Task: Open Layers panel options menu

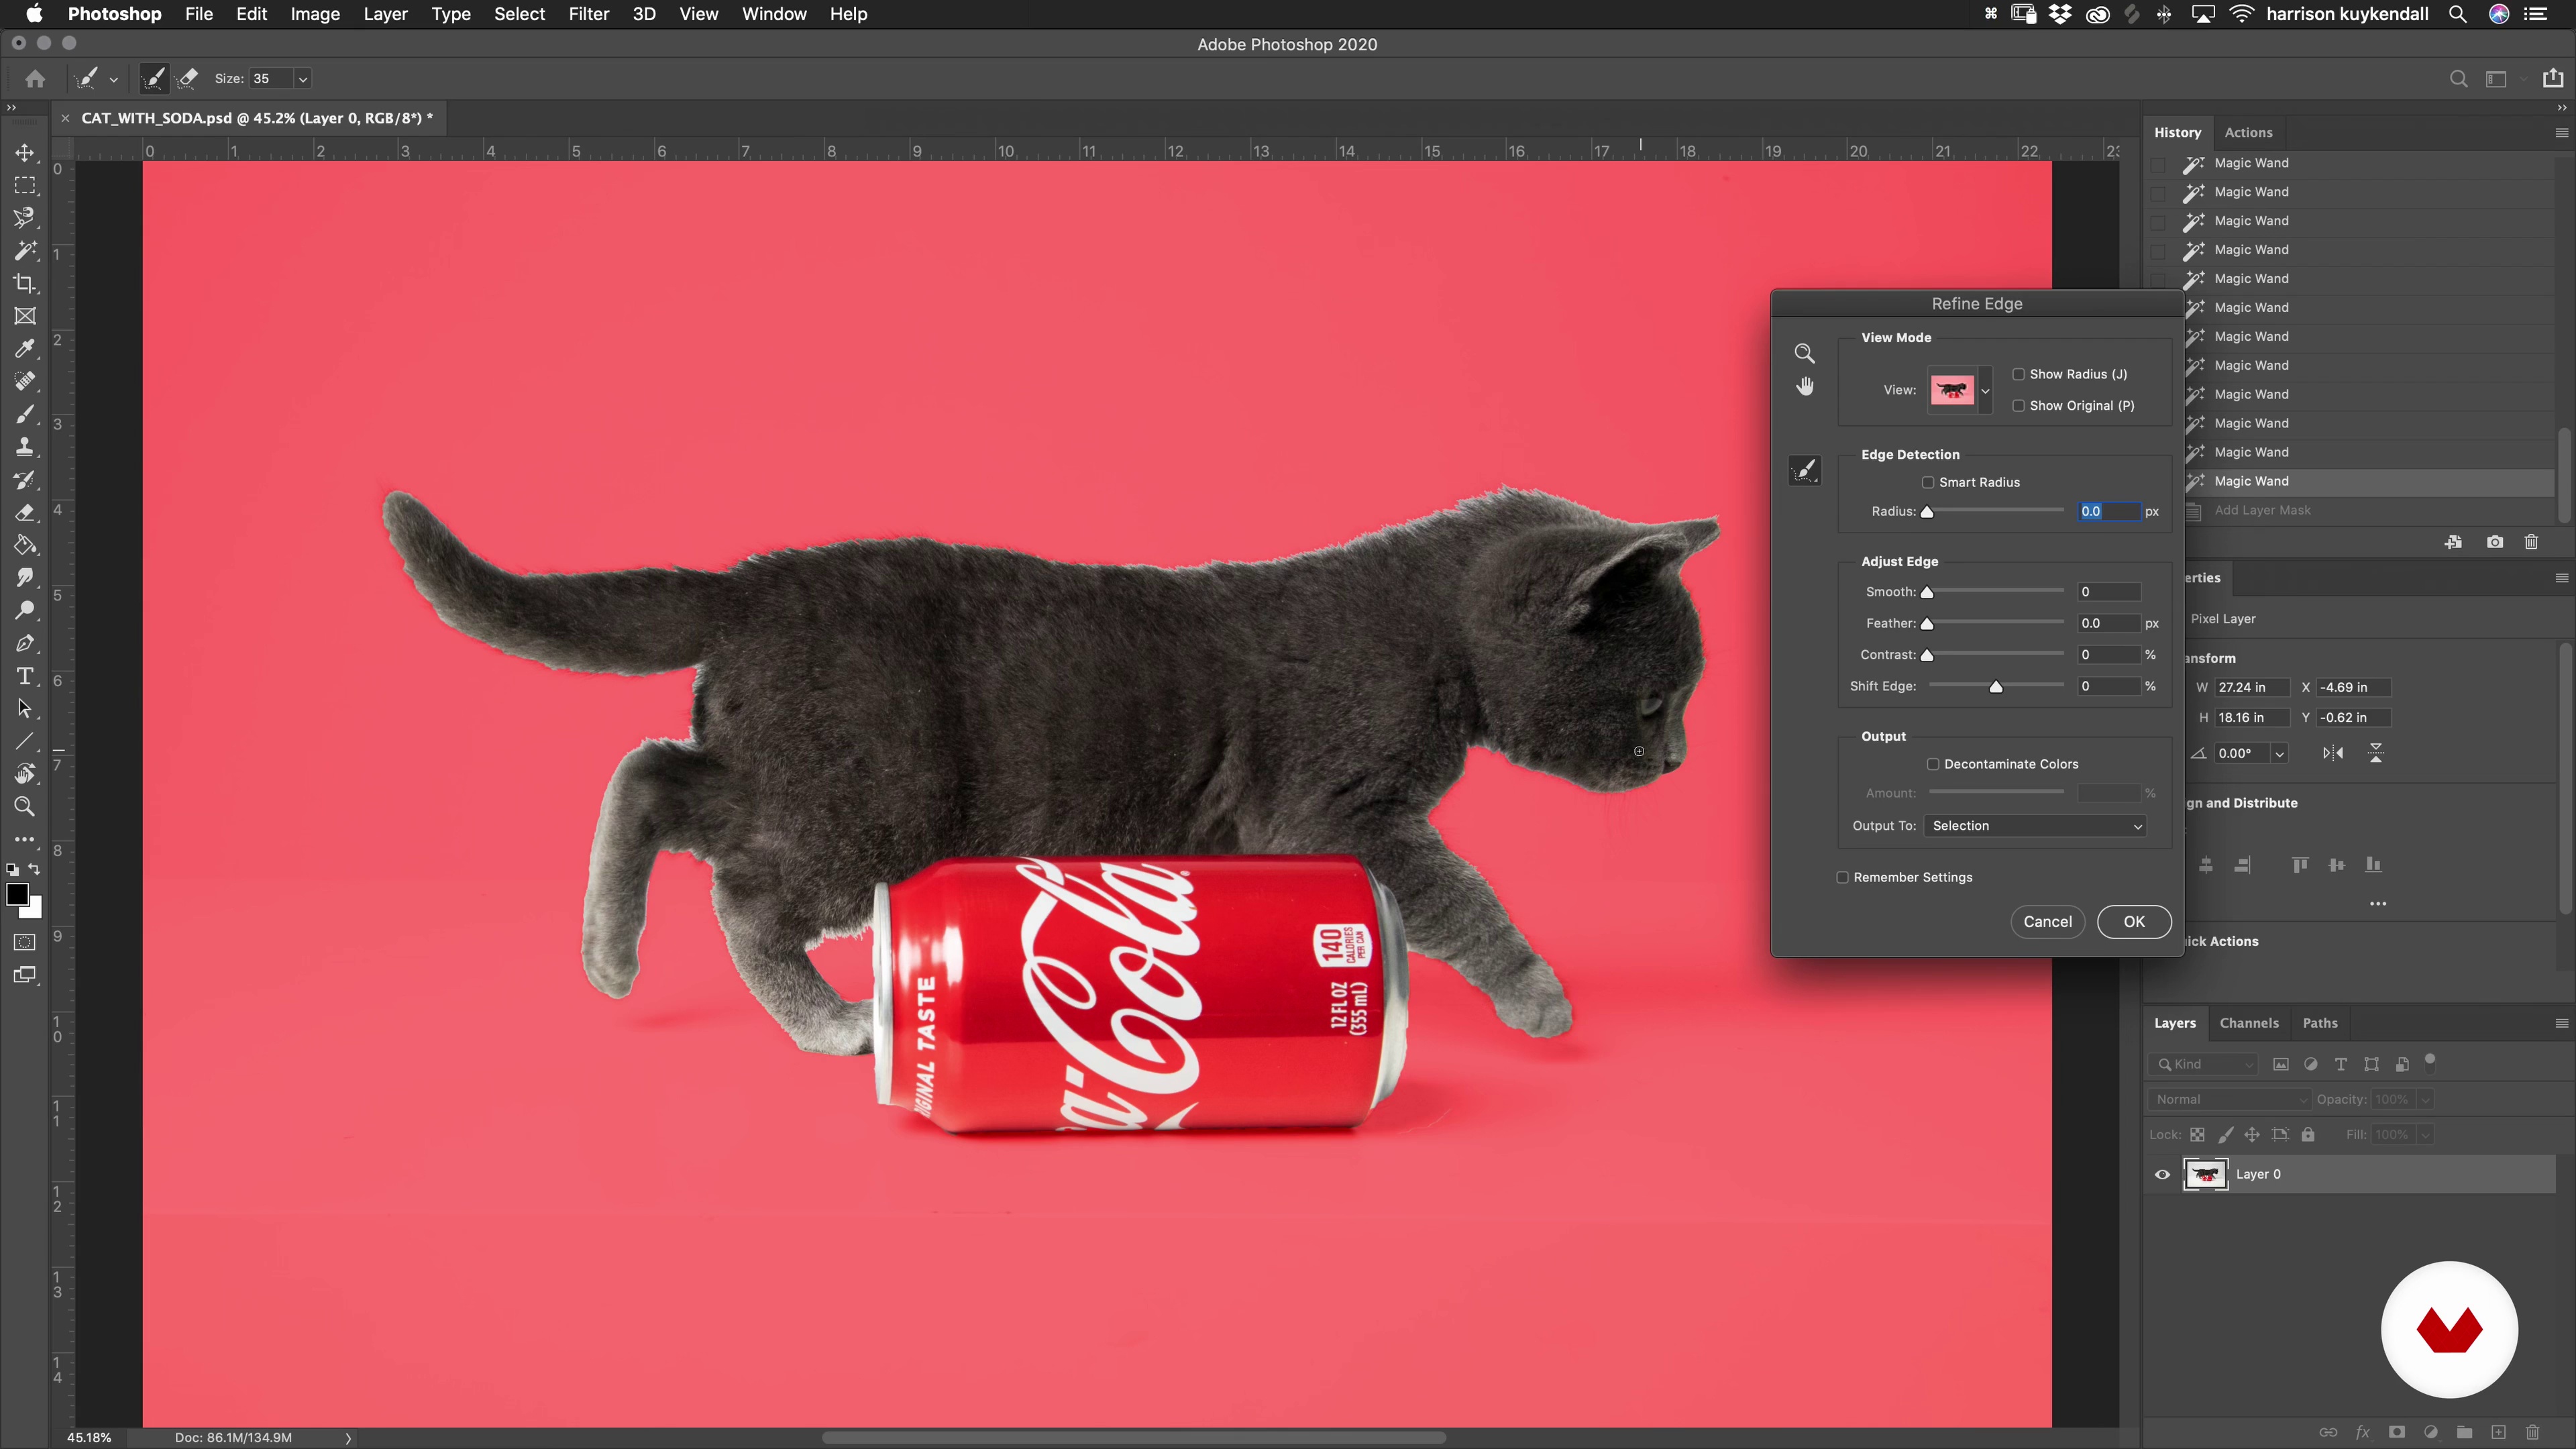Action: point(2561,1023)
